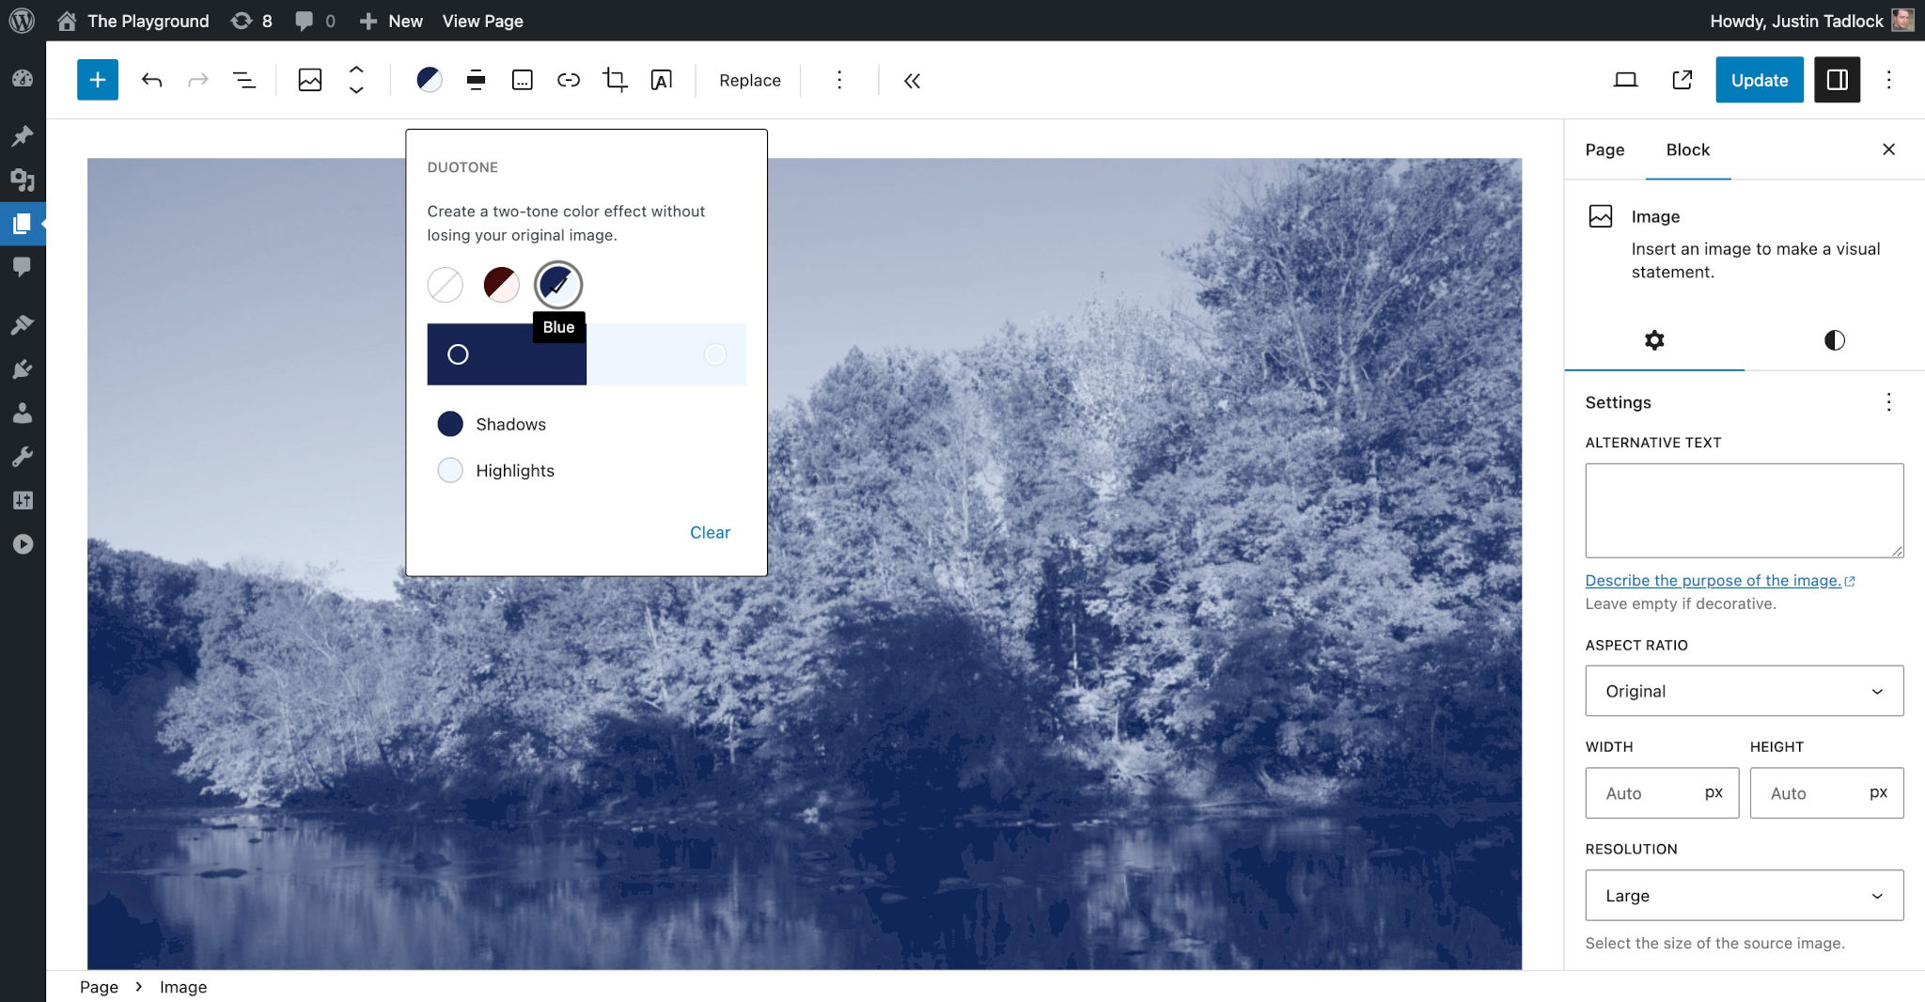Open the Media library in the admin sidebar
The image size is (1925, 1002).
pyautogui.click(x=23, y=180)
